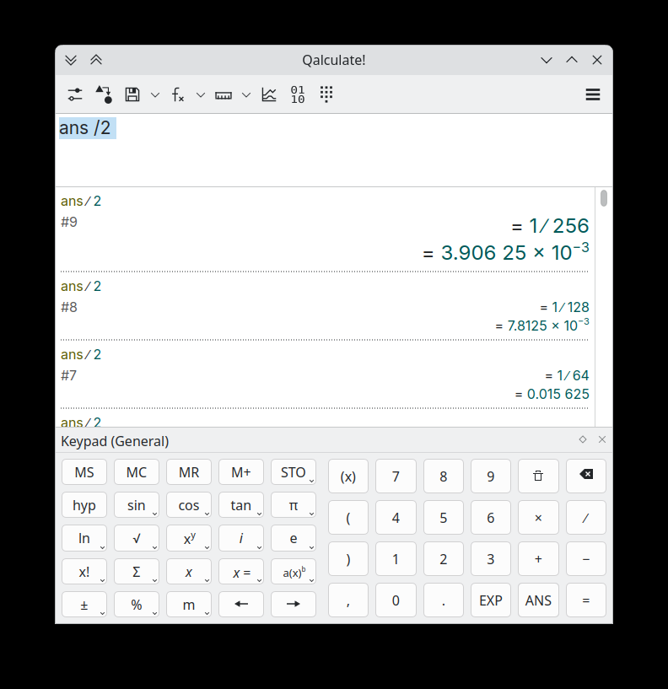Image resolution: width=668 pixels, height=689 pixels.
Task: Click into the expression input field
Action: 334,150
